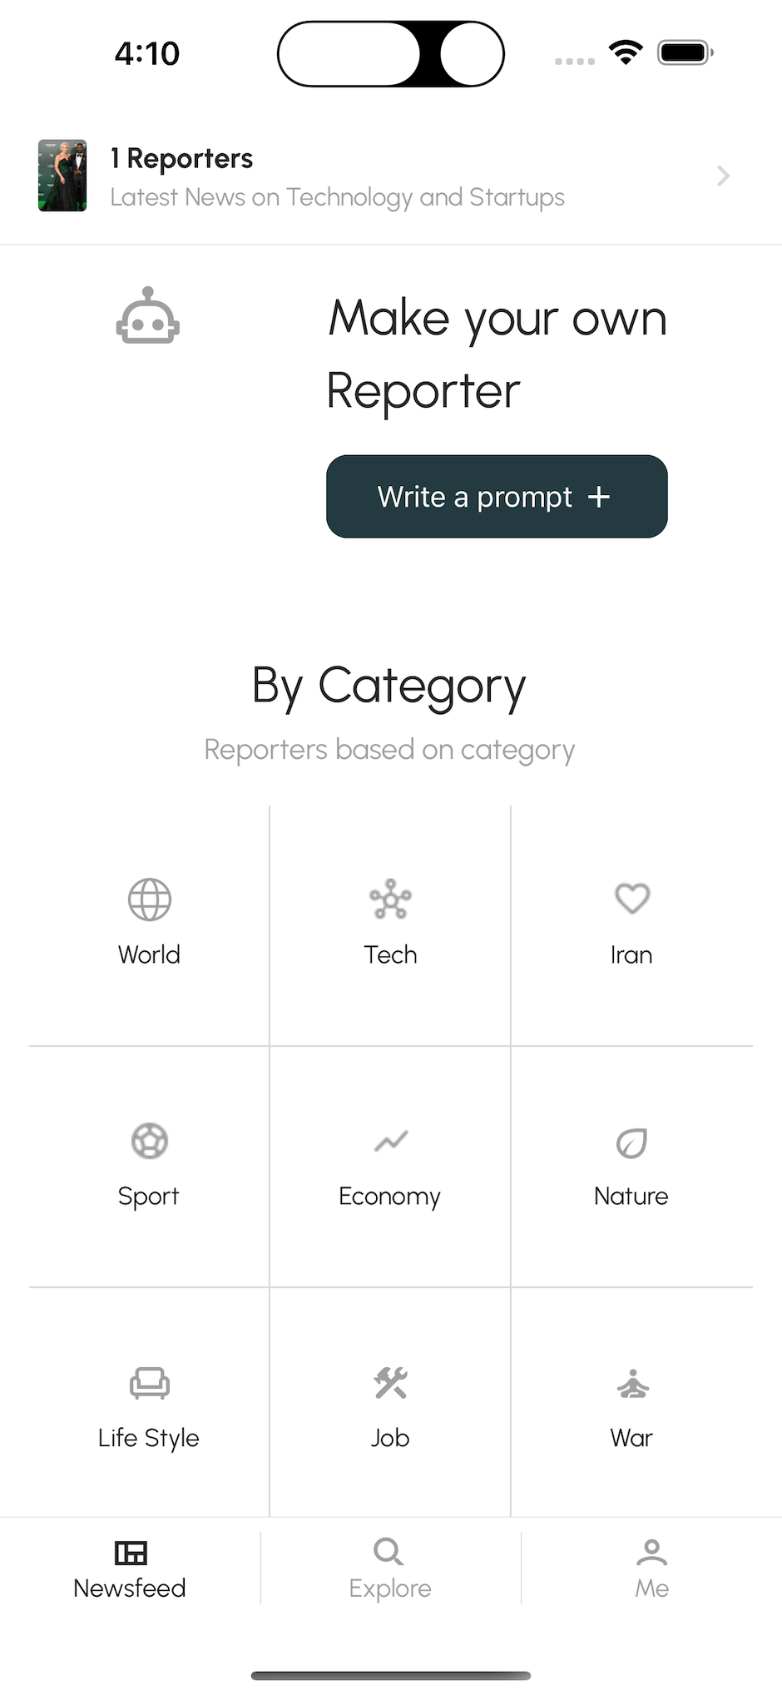782x1695 pixels.
Task: Tap the Wi-Fi status icon
Action: click(625, 52)
